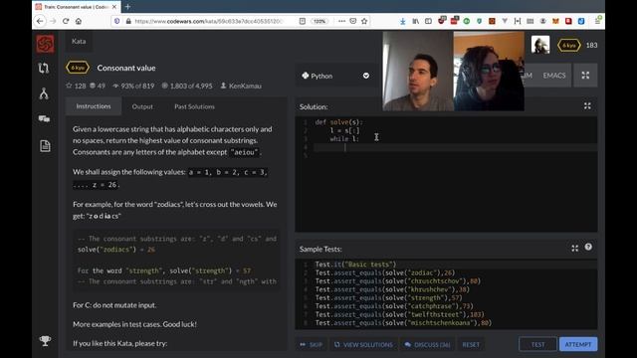The height and width of the screenshot is (358, 637).
Task: Click into the browser URL field
Action: pos(208,21)
